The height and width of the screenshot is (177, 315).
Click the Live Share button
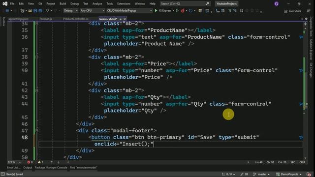[x=292, y=11]
